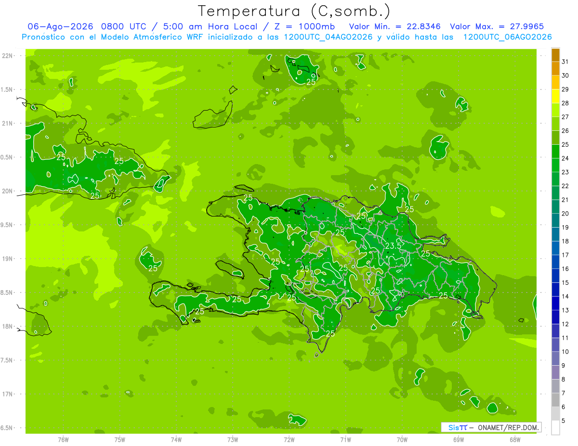Select the forecast date '06-Ago-2026' text
The image size is (578, 446).
tap(60, 26)
